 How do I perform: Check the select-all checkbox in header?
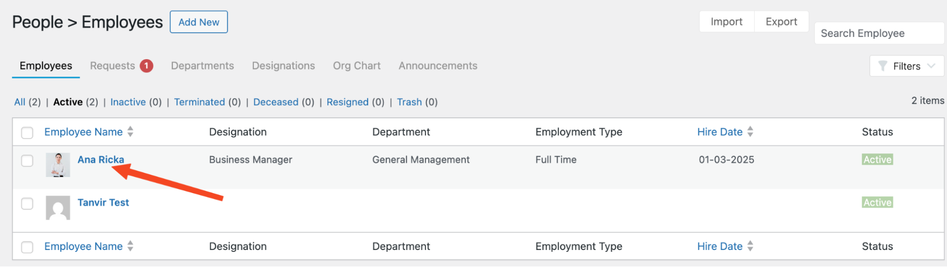coord(27,133)
